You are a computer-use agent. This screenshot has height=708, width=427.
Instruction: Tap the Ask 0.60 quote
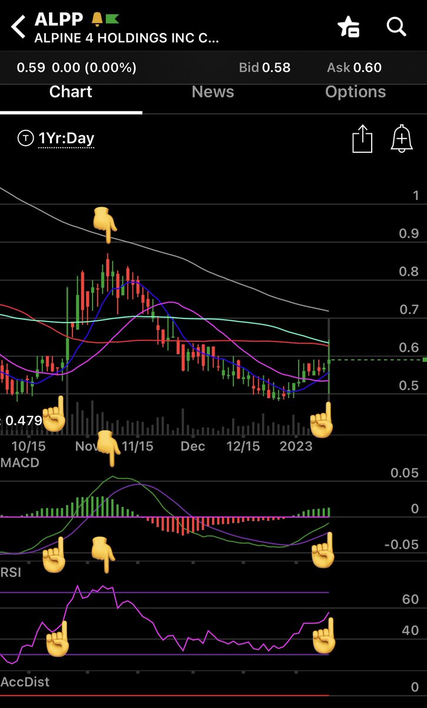(354, 68)
